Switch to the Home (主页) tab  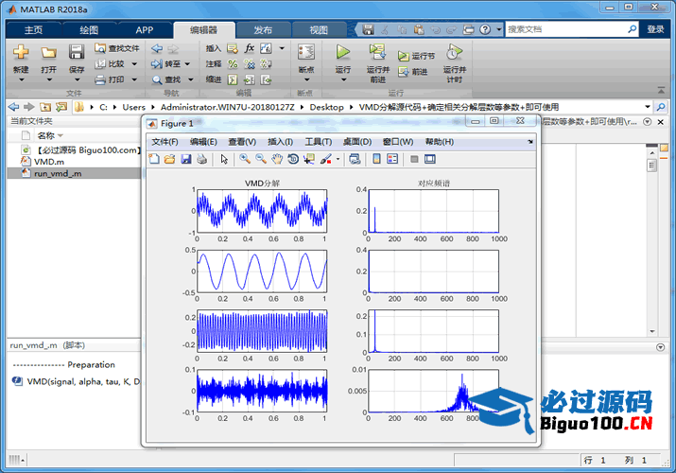coord(34,29)
